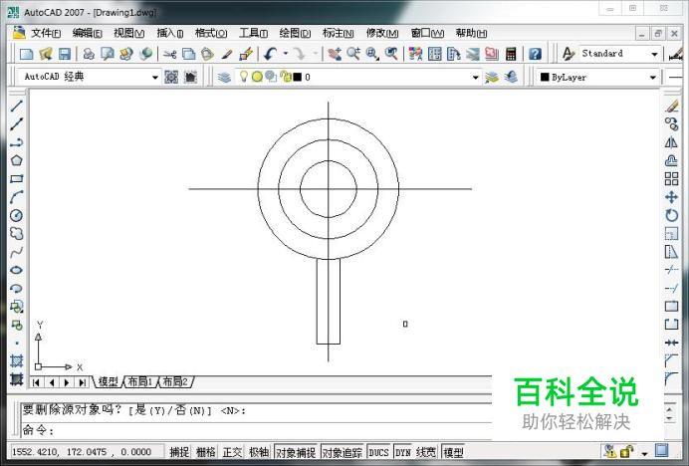Select the Offset modify tool
The width and height of the screenshot is (689, 466).
pos(671,160)
